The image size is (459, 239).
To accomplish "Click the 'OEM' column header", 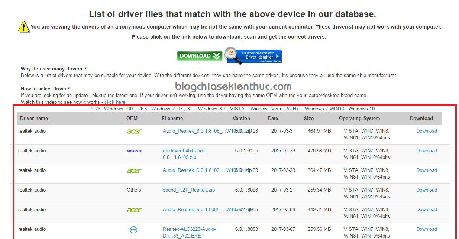I will 132,118.
